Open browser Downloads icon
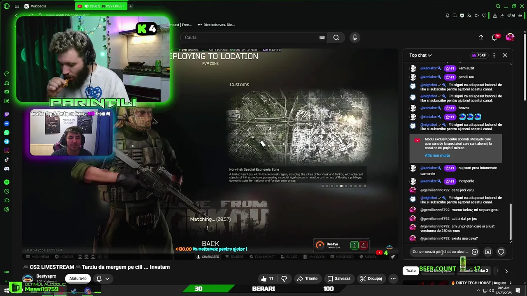The width and height of the screenshot is (527, 296). (x=502, y=16)
